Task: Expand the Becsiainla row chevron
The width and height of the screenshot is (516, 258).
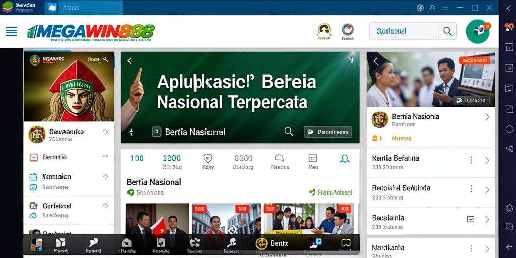Action: 487,219
